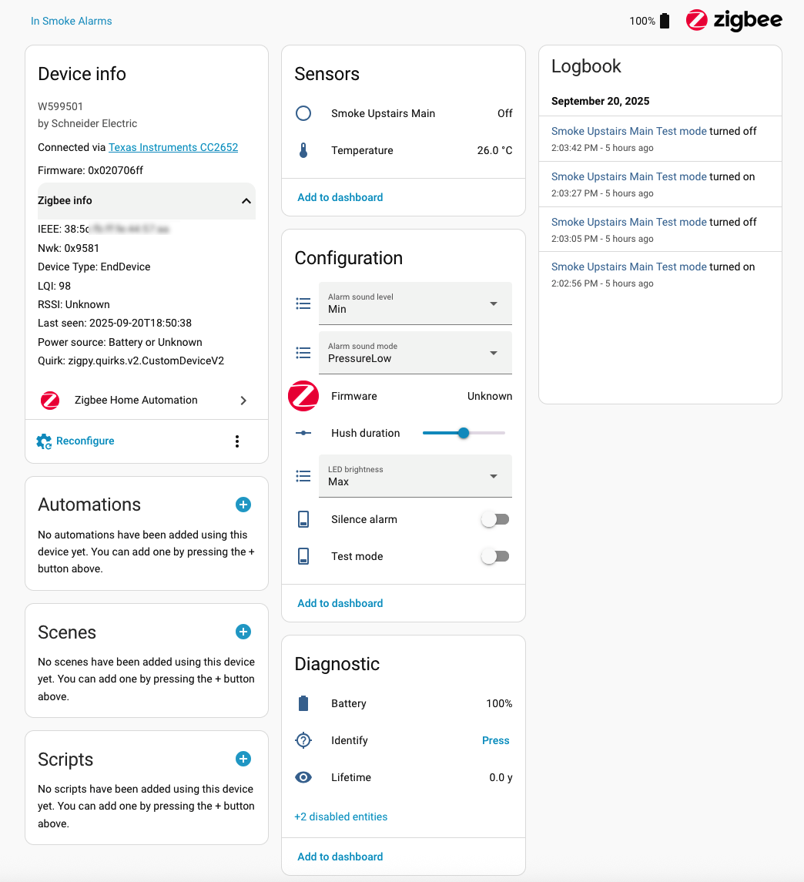Click the battery icon in top header
This screenshot has height=882, width=804.
[x=665, y=21]
